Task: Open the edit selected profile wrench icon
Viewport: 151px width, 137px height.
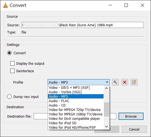Action: point(115,82)
